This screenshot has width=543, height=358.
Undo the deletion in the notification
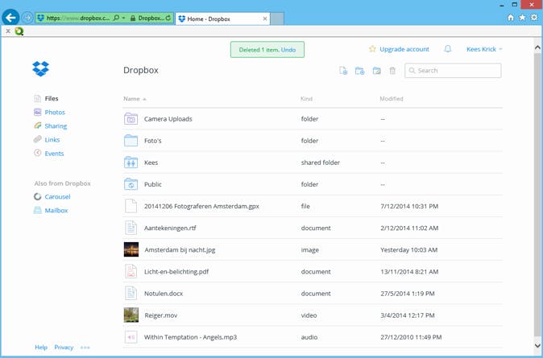click(x=288, y=50)
